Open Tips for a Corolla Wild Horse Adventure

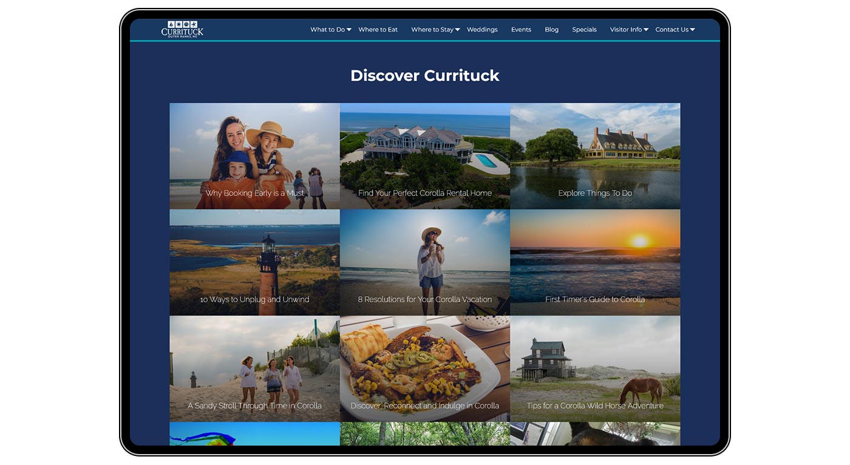[x=595, y=368]
